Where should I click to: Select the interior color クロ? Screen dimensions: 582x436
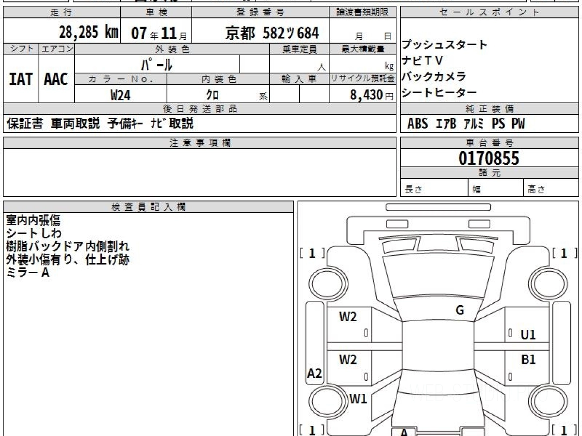coord(212,95)
